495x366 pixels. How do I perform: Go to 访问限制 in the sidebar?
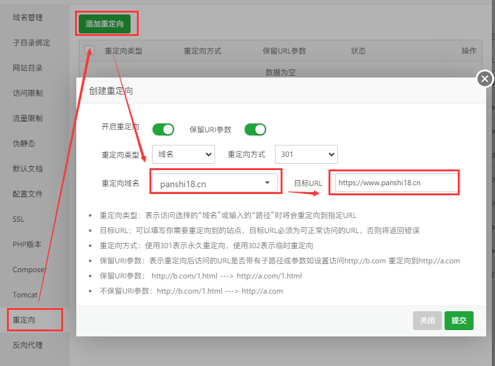(27, 93)
